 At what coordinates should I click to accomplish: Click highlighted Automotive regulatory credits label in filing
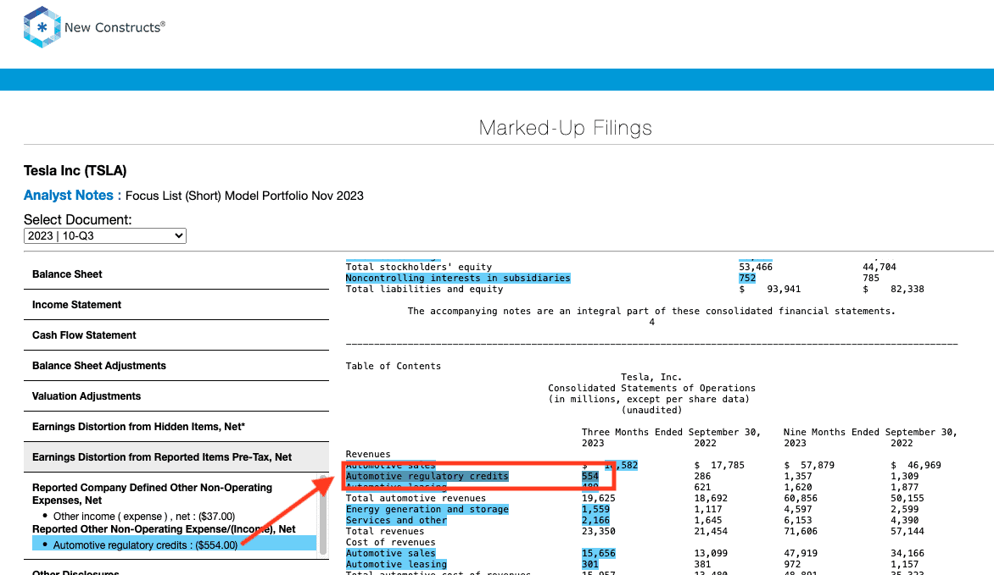(427, 476)
